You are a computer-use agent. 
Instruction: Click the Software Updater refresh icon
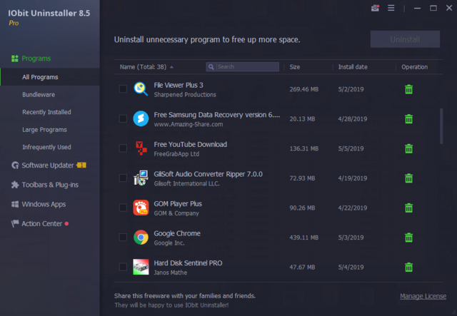[x=15, y=165]
